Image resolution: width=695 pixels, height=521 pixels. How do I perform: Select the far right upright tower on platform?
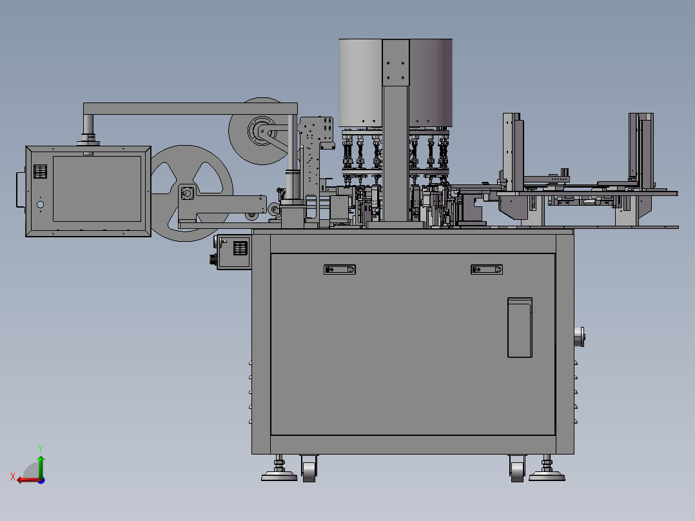641,151
